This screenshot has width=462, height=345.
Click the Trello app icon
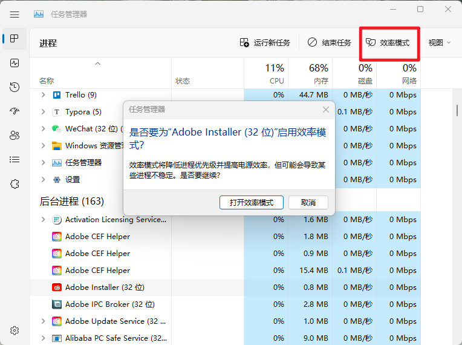57,95
